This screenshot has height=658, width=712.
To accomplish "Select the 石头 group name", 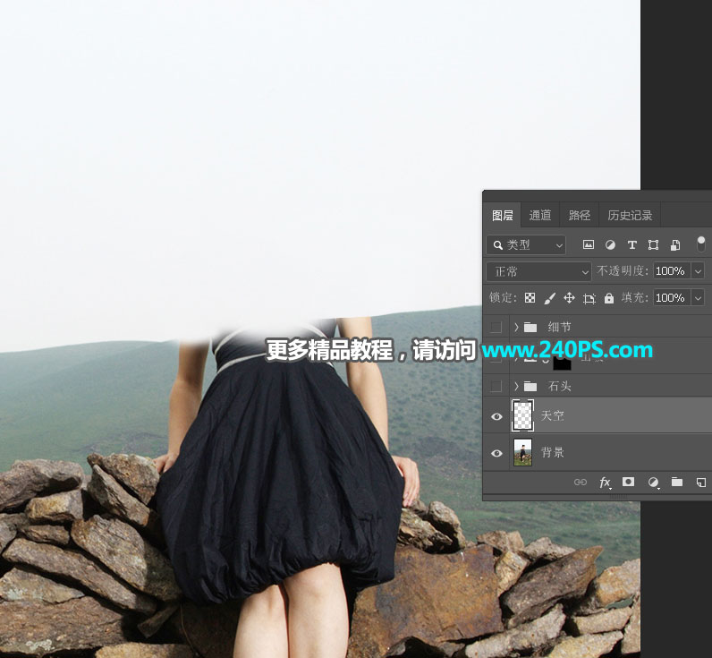I will pos(559,386).
